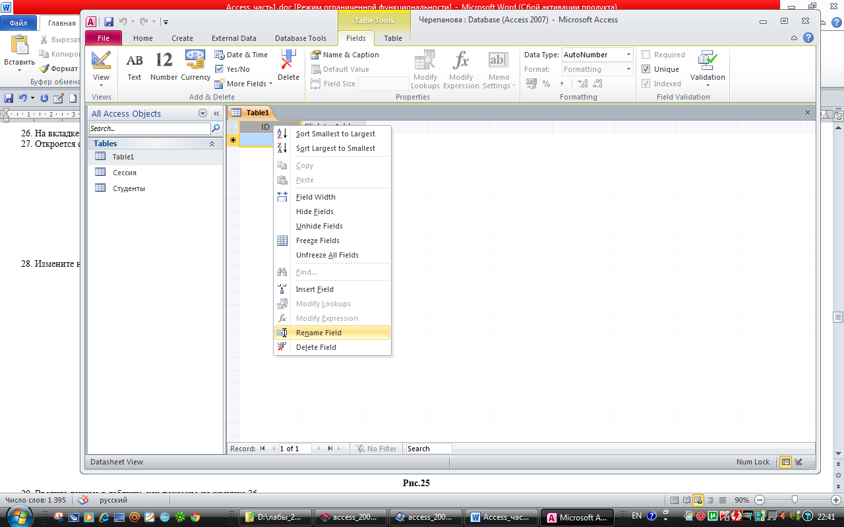Expand the Validation dropdown arrow
Image resolution: width=844 pixels, height=527 pixels.
click(x=708, y=85)
